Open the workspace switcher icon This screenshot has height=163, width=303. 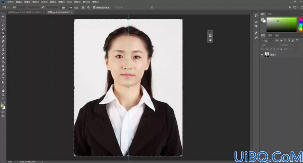295,7
